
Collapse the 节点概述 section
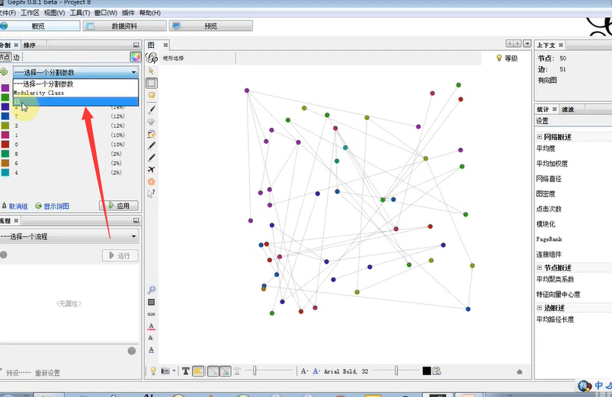(540, 268)
